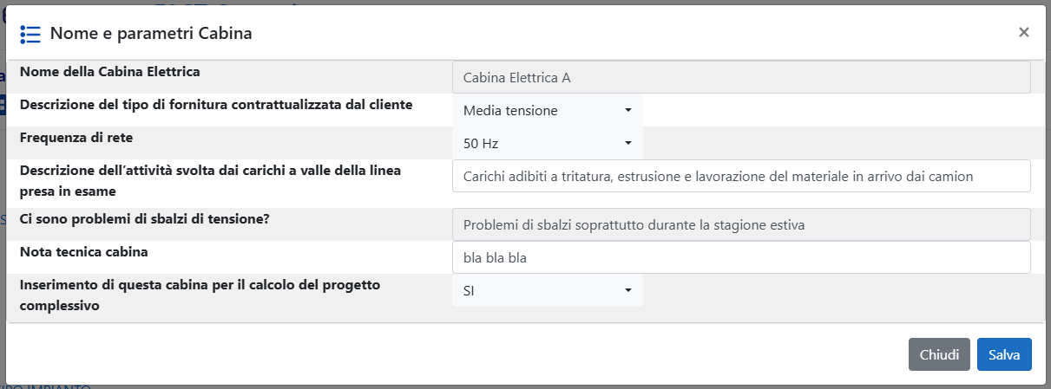Open the SI project inclusion dropdown

(547, 291)
